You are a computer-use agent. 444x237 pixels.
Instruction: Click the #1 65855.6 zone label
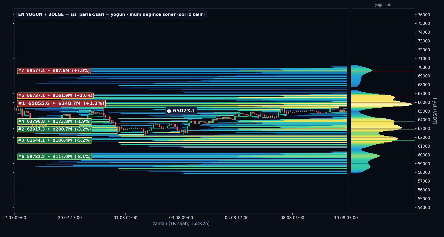click(61, 103)
